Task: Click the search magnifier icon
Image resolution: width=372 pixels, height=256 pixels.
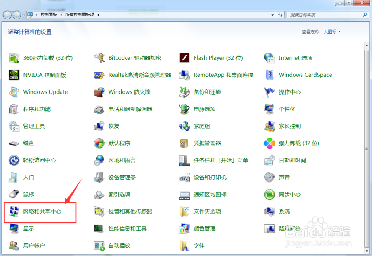Action: 365,15
